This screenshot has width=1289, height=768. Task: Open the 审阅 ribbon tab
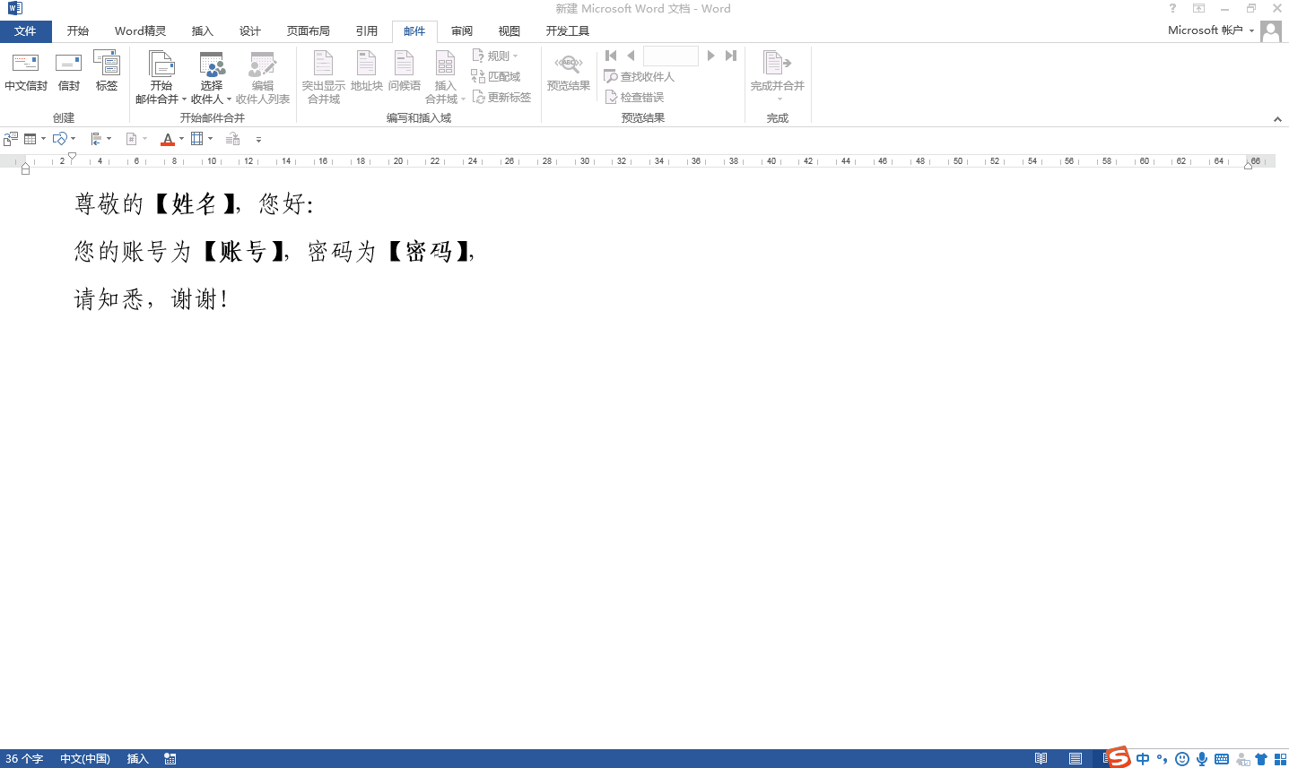[461, 31]
